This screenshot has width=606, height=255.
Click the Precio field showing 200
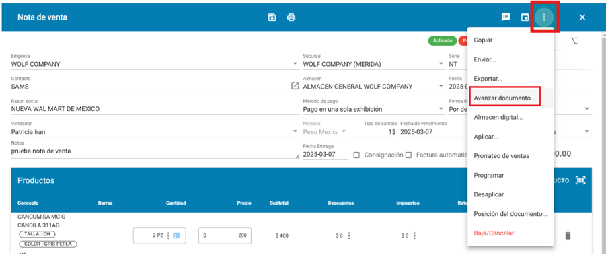pyautogui.click(x=225, y=235)
